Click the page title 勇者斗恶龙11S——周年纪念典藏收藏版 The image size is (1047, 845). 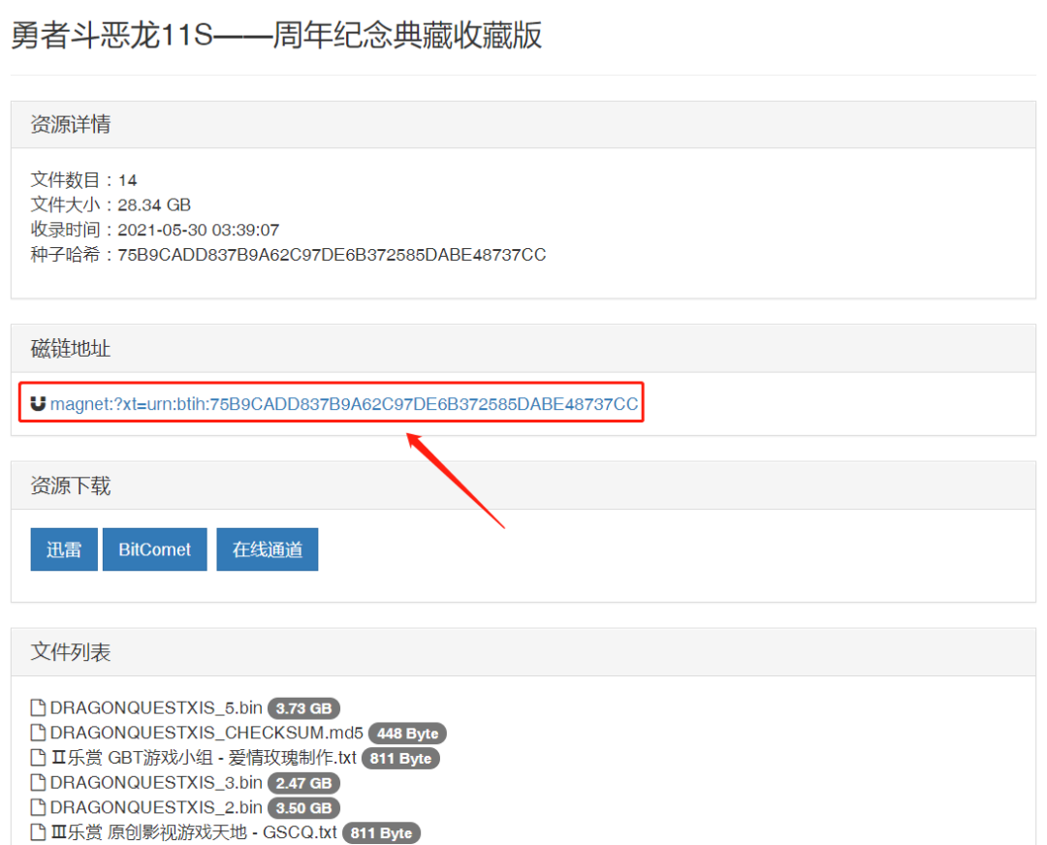pyautogui.click(x=276, y=35)
